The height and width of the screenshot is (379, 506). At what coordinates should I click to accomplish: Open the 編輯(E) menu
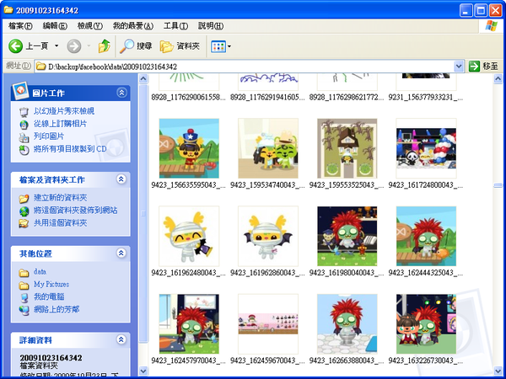(55, 26)
